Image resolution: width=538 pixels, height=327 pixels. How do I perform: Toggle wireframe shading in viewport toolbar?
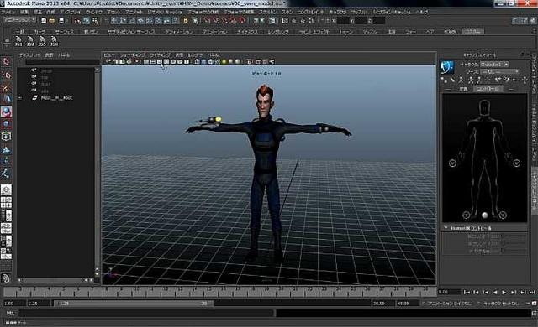tap(197, 61)
